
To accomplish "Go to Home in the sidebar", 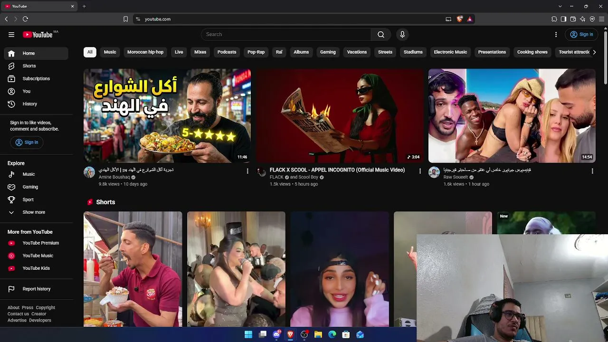I will click(36, 53).
